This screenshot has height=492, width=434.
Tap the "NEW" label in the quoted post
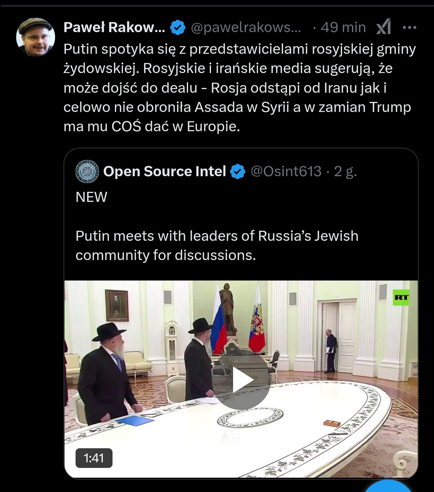(92, 197)
